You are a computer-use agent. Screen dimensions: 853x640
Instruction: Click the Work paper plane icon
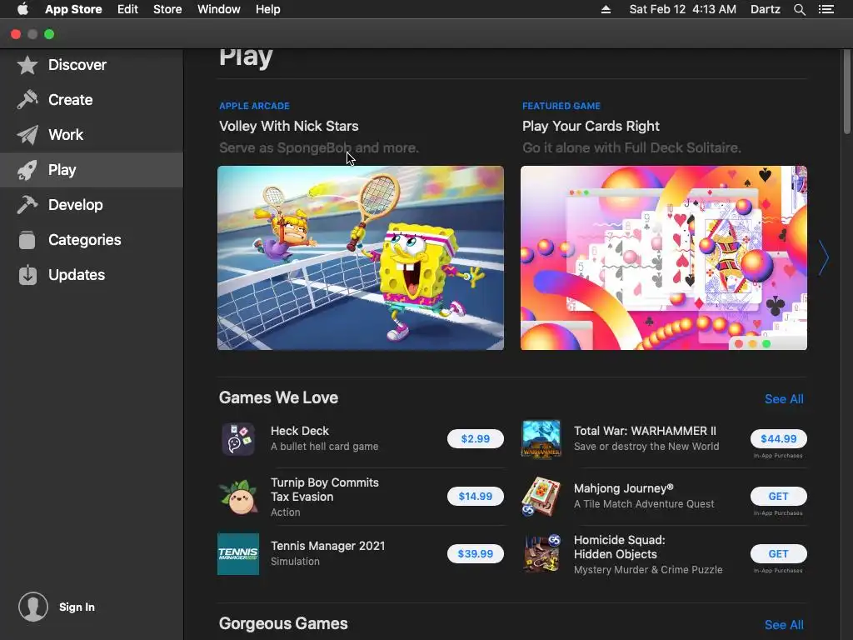tap(27, 134)
